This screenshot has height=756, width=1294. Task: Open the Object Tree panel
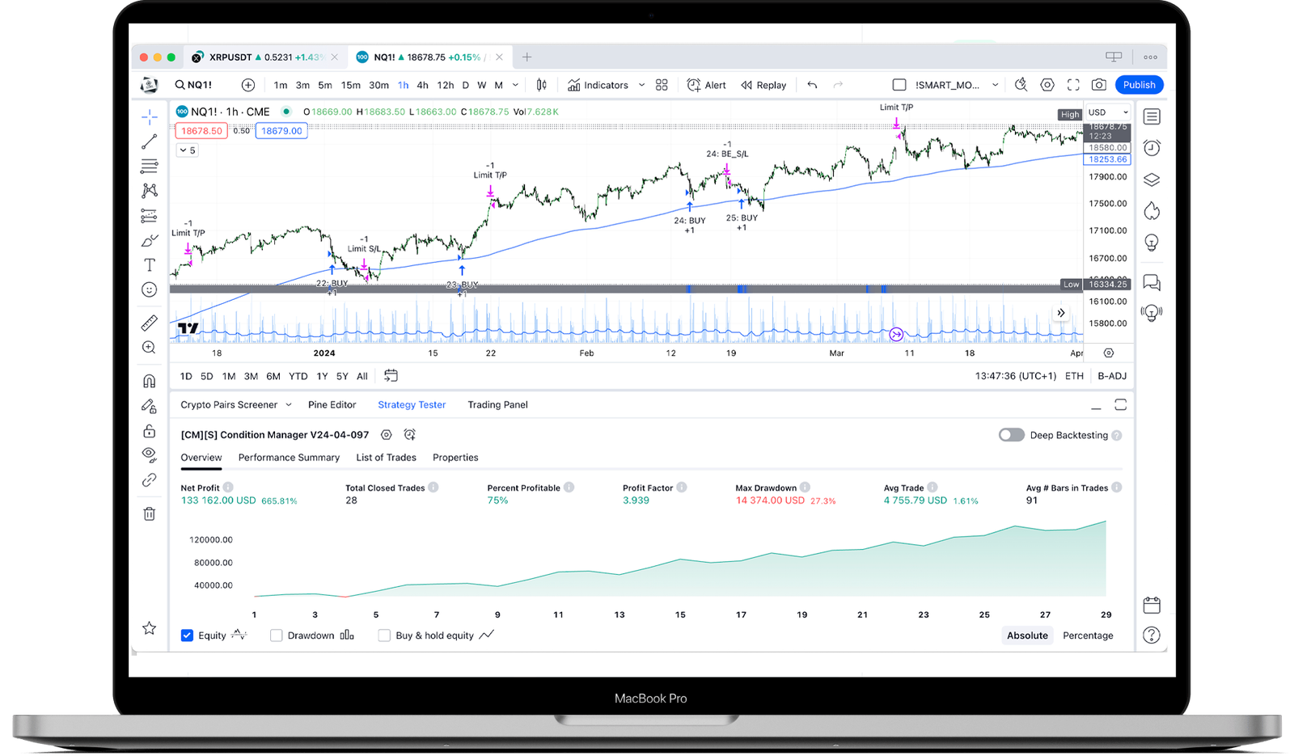[x=1152, y=179]
